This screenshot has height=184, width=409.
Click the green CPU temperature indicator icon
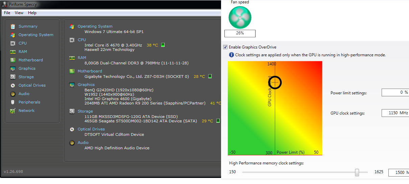point(163,45)
